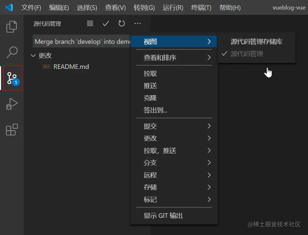Expand the 拉取，推送 submenu

tap(174, 151)
